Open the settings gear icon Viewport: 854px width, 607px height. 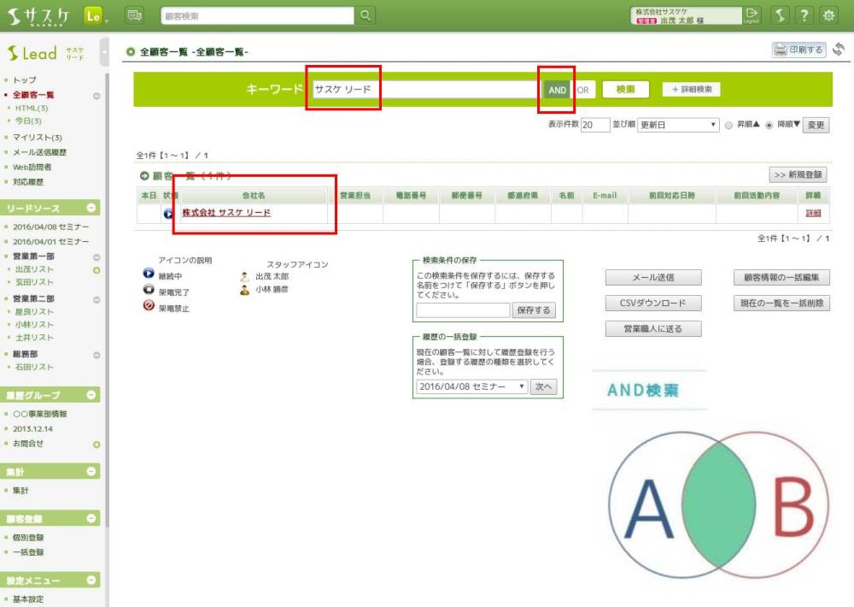pos(829,15)
